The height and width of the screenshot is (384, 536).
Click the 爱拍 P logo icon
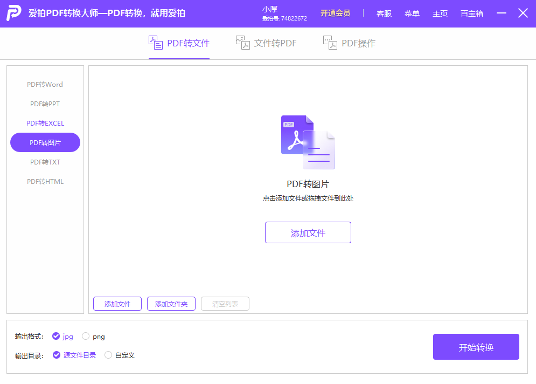tap(13, 13)
